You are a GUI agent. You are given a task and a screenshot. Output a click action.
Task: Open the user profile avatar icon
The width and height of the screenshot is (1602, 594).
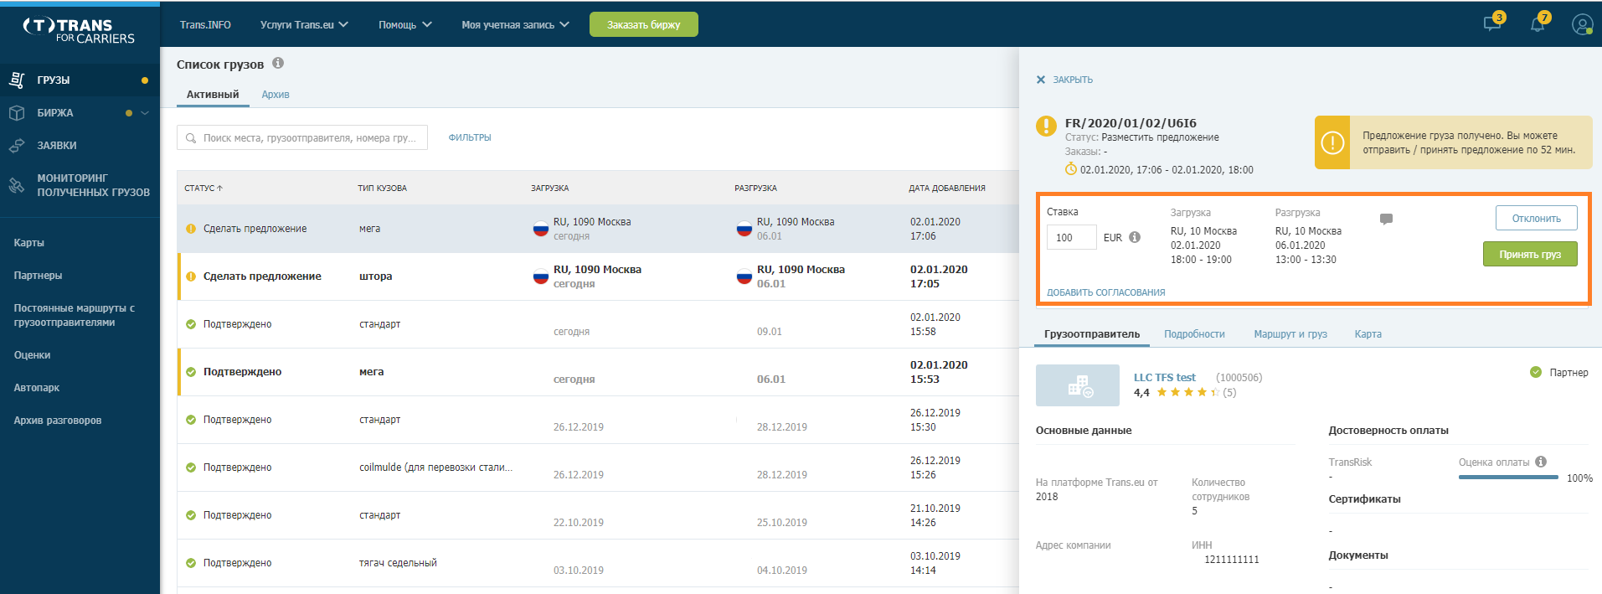[x=1582, y=24]
